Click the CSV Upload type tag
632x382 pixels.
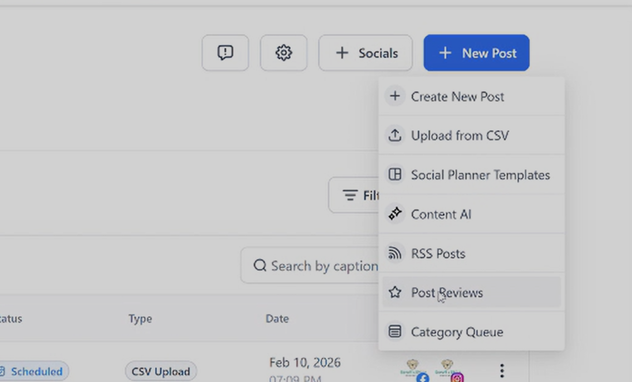point(160,371)
